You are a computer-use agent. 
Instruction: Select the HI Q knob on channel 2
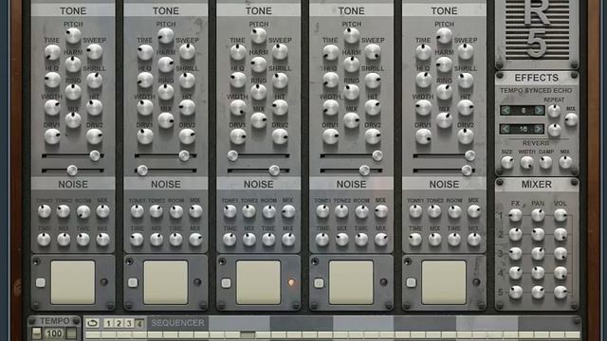[145, 80]
